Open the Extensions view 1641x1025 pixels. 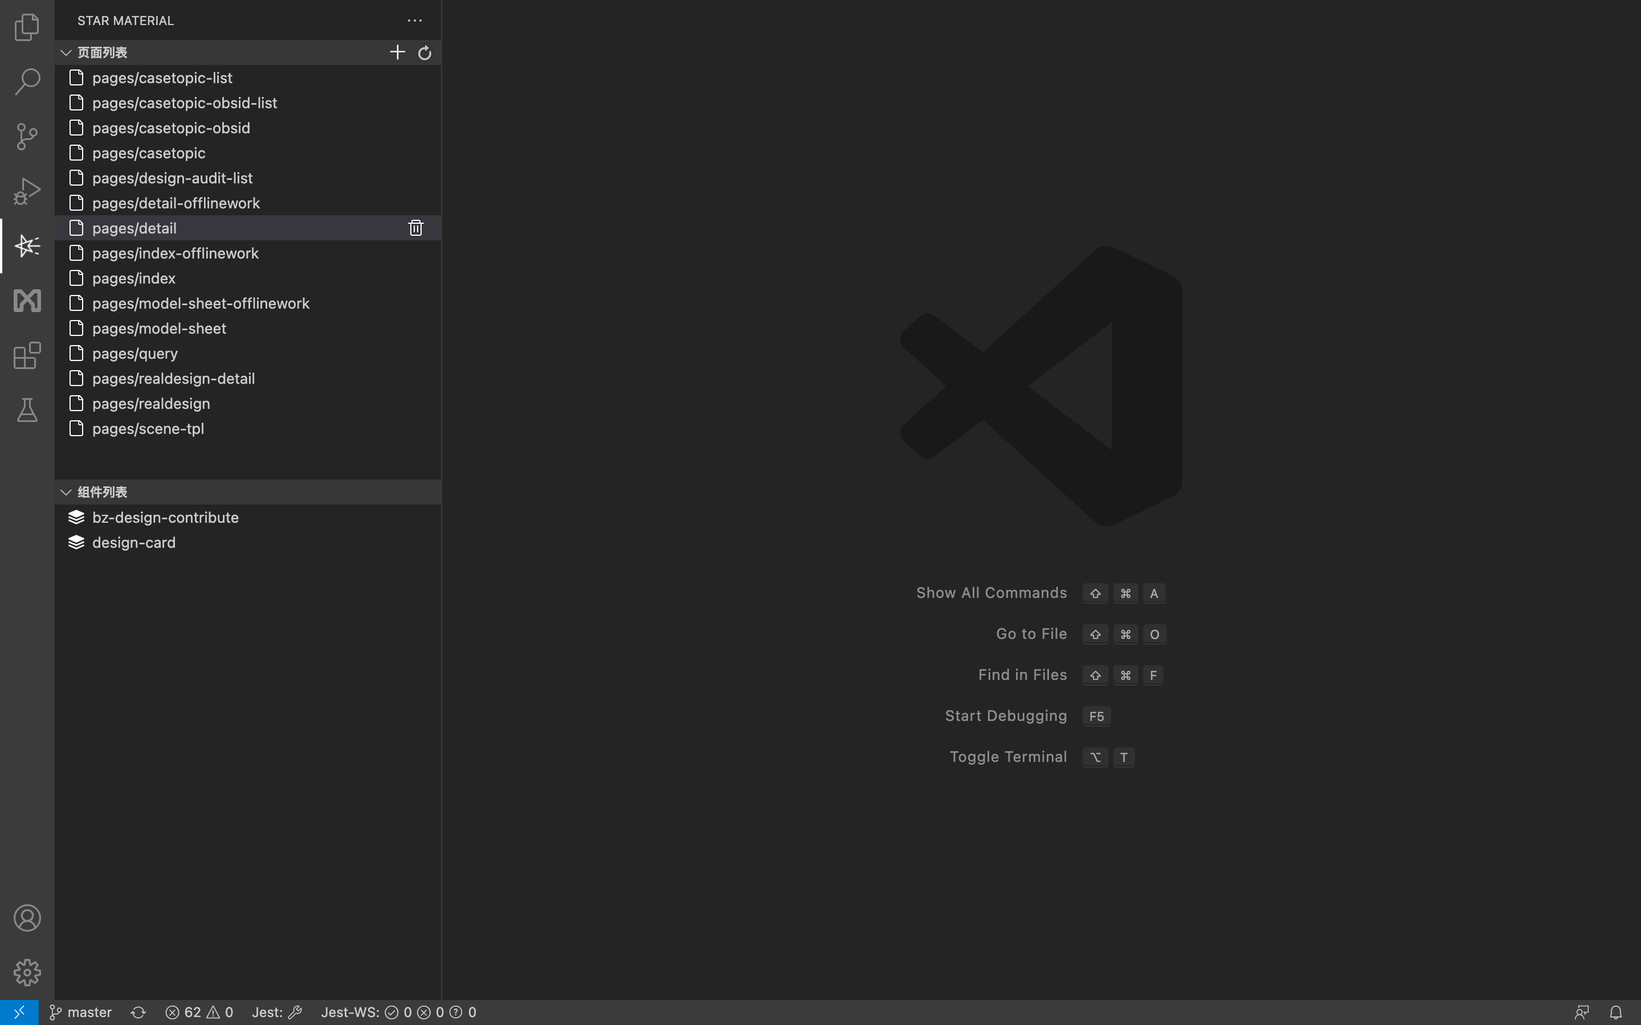(27, 355)
